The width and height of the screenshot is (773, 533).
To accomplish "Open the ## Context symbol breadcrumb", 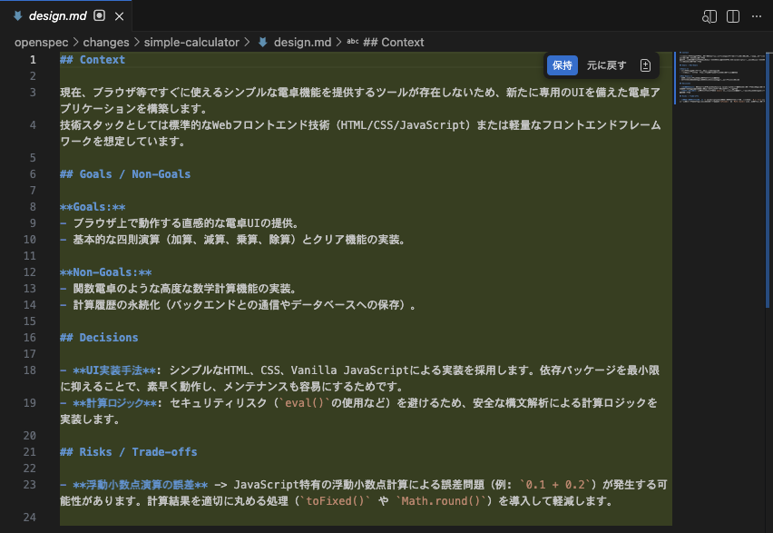I will tap(394, 43).
